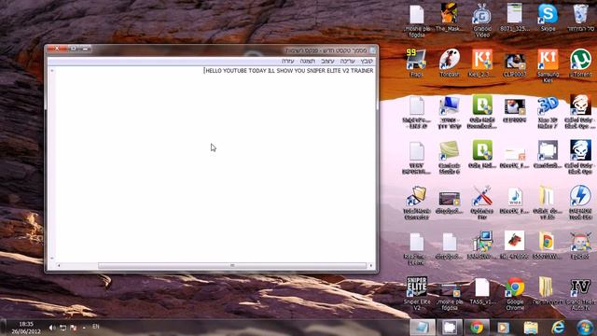Open Windows Explorer folder on taskbar
The width and height of the screenshot is (597, 336).
[531, 328]
